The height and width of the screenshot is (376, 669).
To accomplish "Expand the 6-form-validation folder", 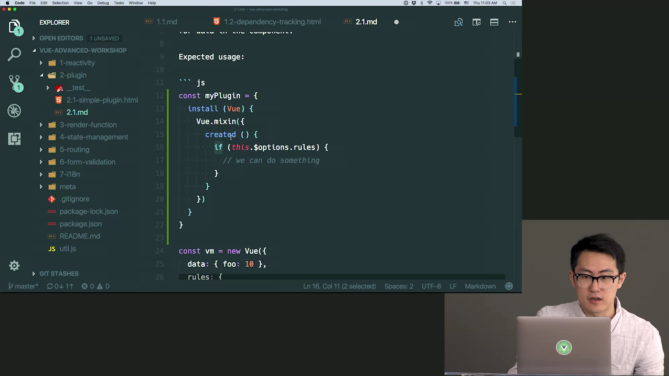I will [41, 162].
